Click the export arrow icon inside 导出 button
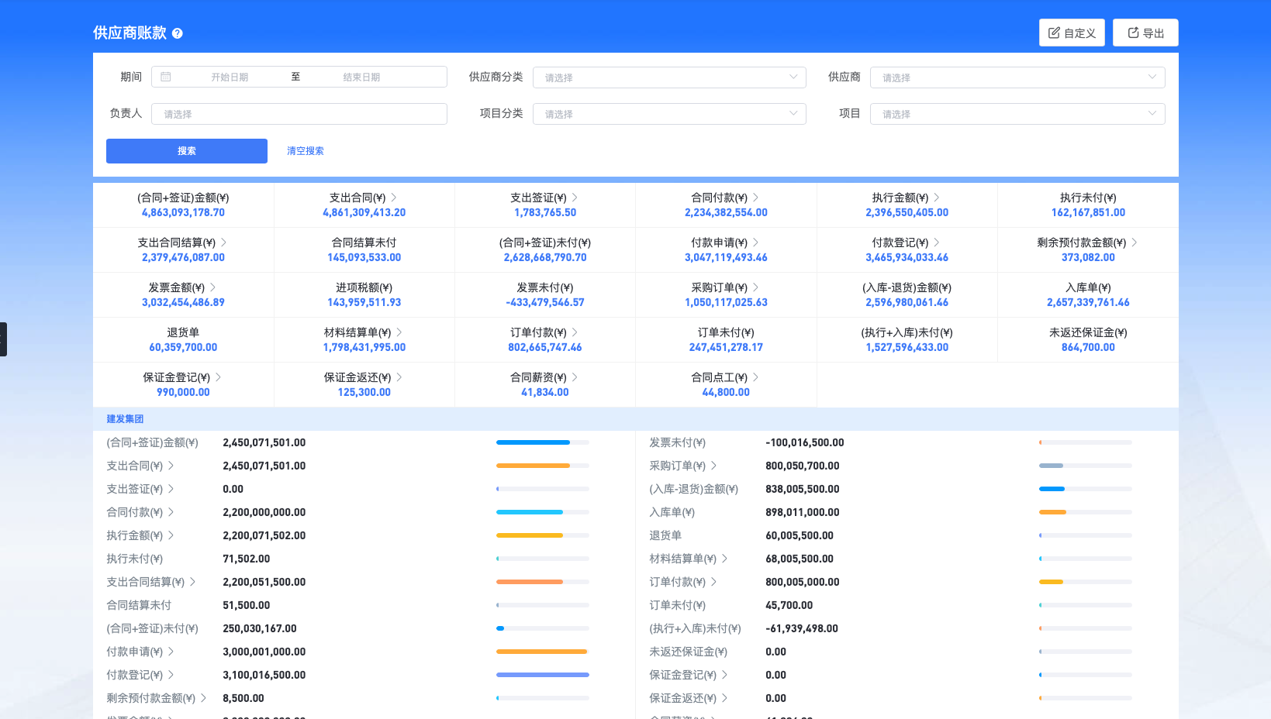The height and width of the screenshot is (719, 1271). click(x=1131, y=32)
